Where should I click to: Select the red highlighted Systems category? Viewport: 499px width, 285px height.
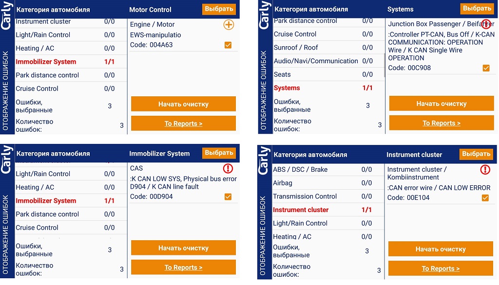[x=287, y=88]
